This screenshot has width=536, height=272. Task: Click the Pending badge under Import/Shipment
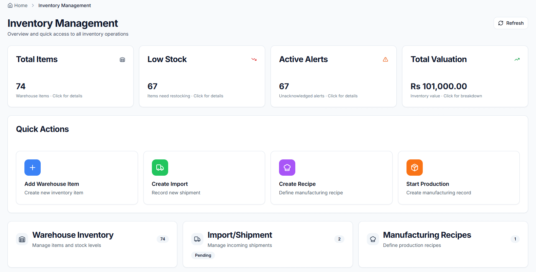pos(203,255)
